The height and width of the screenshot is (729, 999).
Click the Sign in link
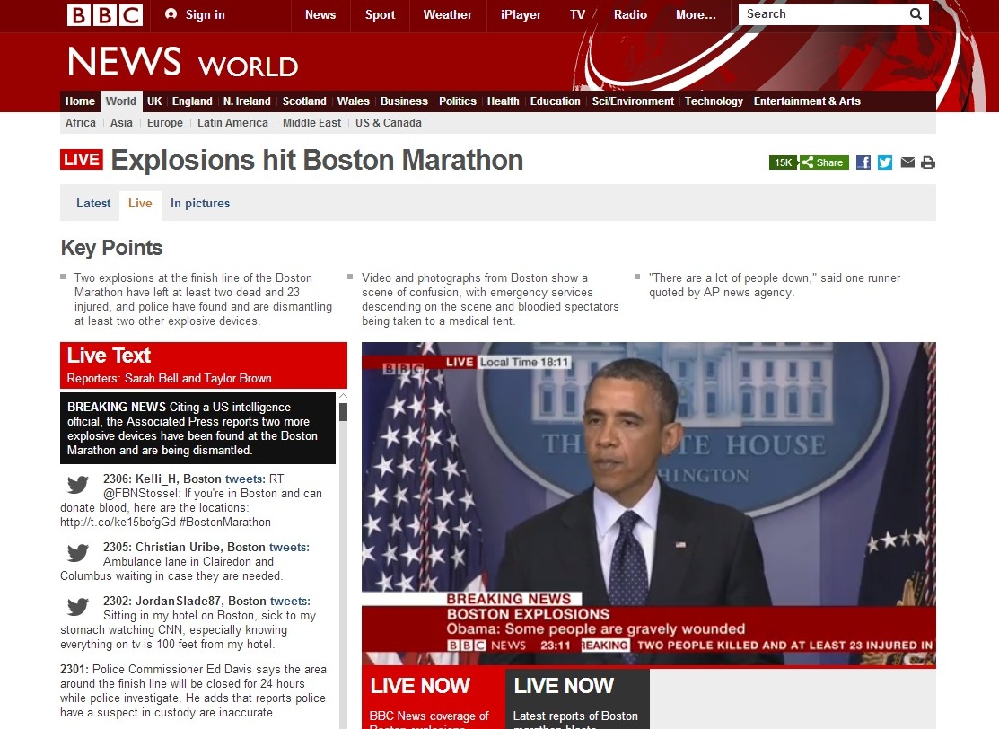pyautogui.click(x=206, y=14)
